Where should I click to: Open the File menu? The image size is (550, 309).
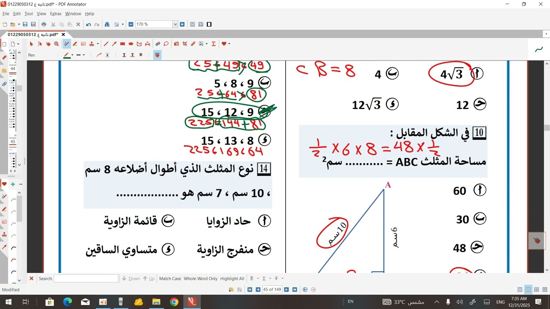6,14
